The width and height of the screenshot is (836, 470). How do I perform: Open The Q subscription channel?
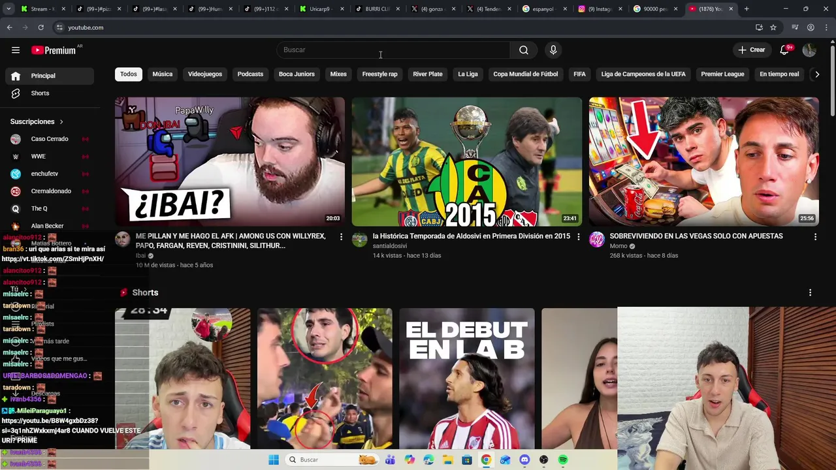pos(50,209)
